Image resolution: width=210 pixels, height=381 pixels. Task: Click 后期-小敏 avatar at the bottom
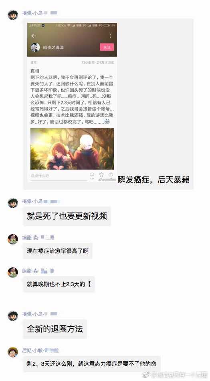coord(13,352)
